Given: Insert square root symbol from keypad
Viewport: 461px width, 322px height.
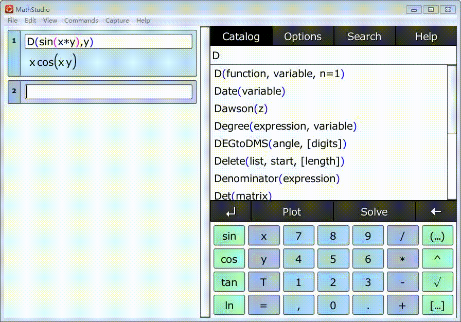Looking at the screenshot, I should (x=437, y=282).
